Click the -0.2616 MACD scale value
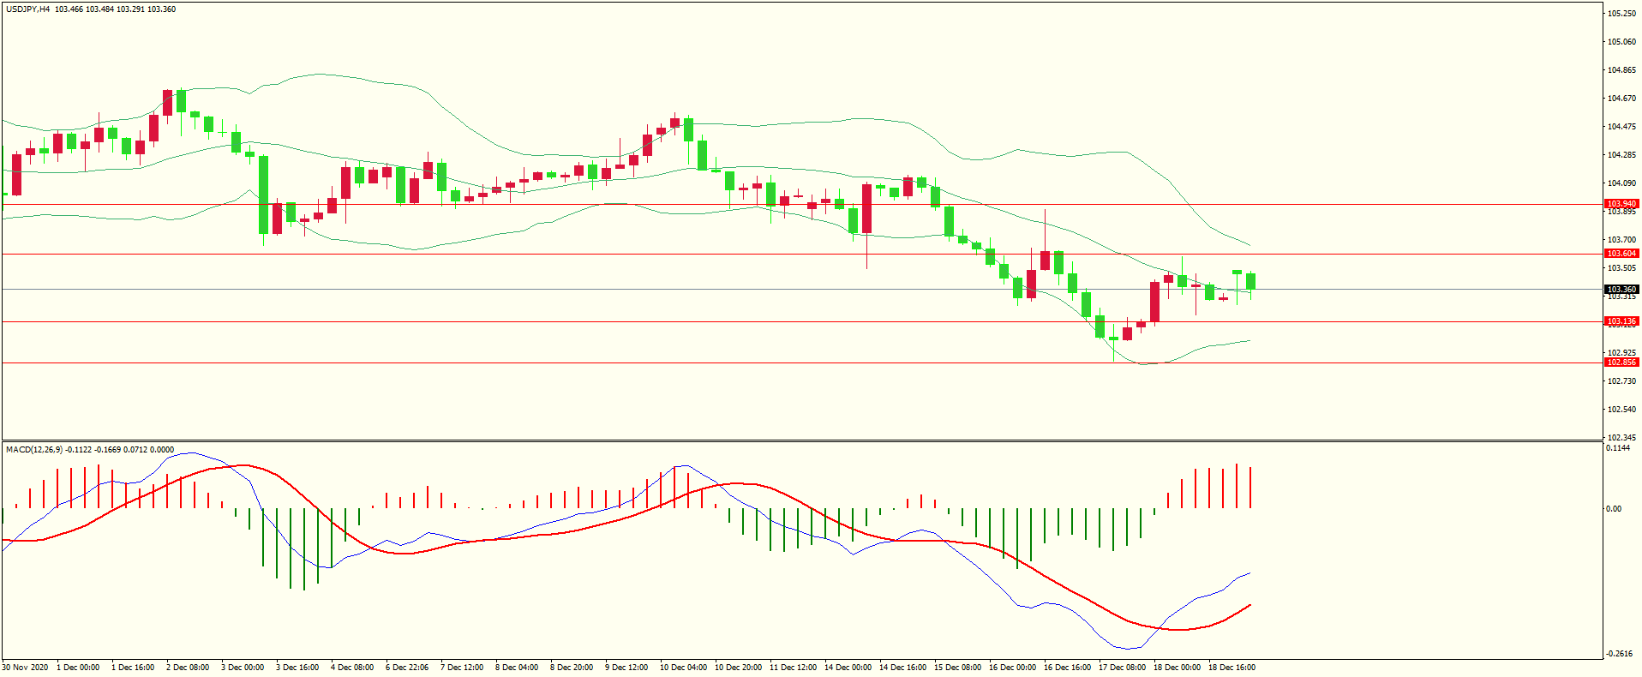 pyautogui.click(x=1620, y=654)
